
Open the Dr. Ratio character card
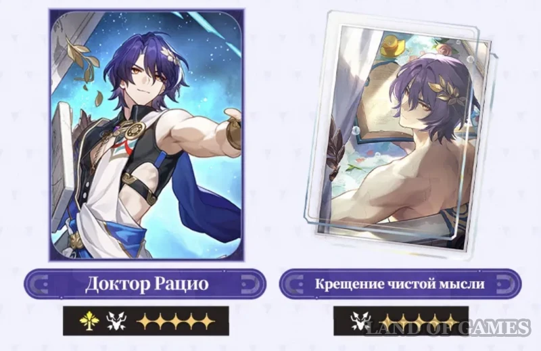(x=146, y=135)
